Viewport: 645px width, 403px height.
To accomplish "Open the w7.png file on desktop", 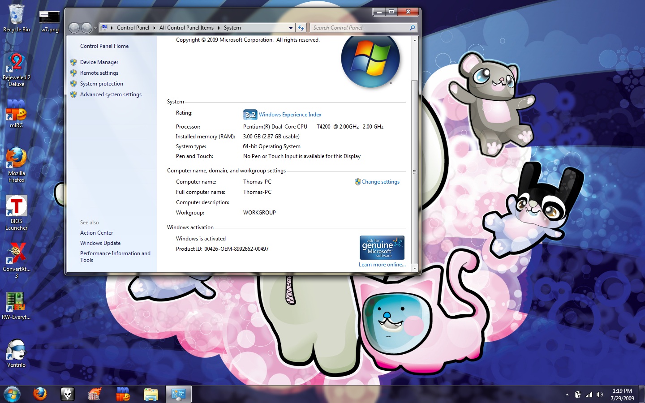I will click(50, 21).
